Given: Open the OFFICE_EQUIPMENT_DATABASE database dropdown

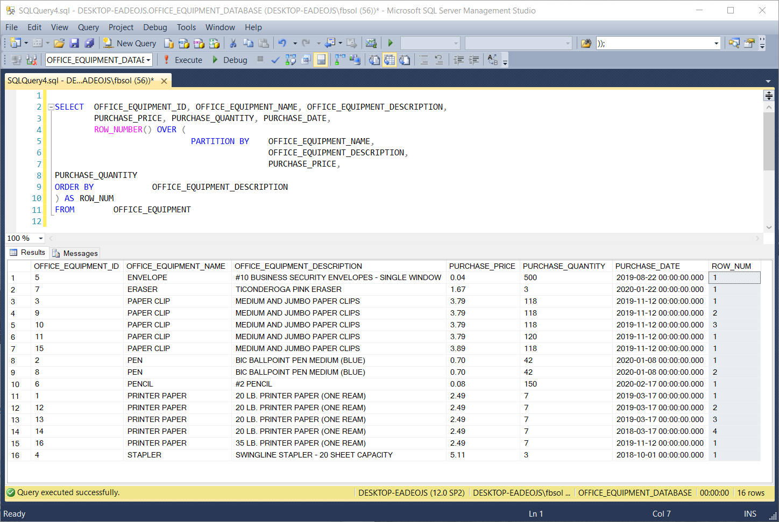Looking at the screenshot, I should pos(148,60).
